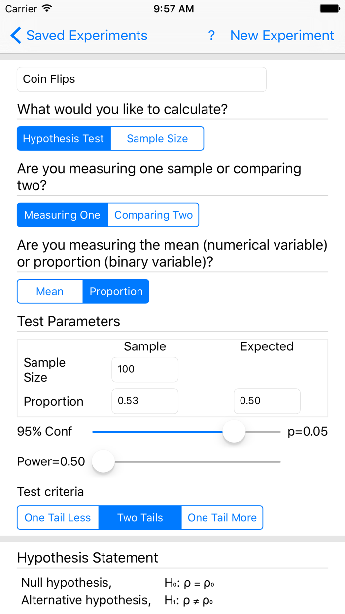Image resolution: width=345 pixels, height=614 pixels.
Task: Edit the sample proportion value 0.53
Action: pyautogui.click(x=144, y=401)
